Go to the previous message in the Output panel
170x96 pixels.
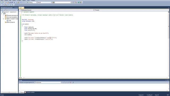66,82
